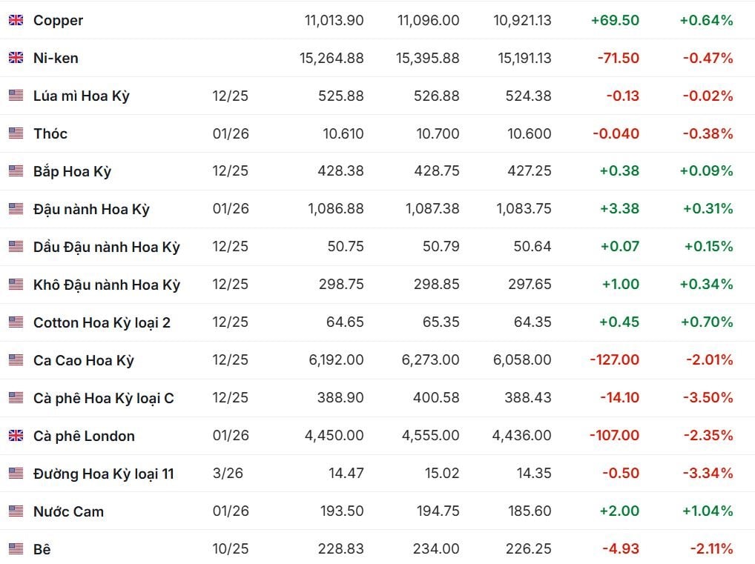Click the Nước Cam +1.04% change value
Screen dimensions: 755x564
(x=706, y=511)
